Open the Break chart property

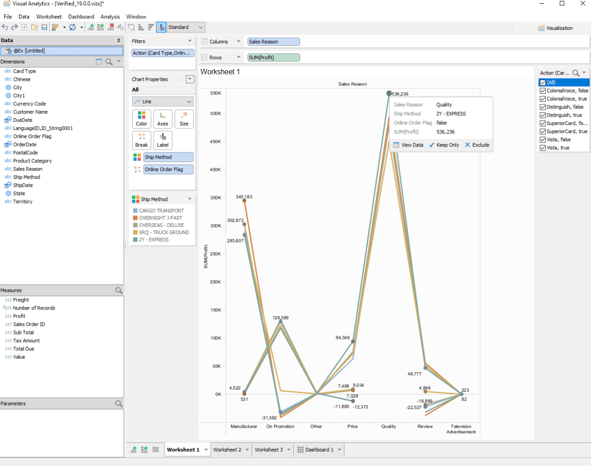[141, 140]
